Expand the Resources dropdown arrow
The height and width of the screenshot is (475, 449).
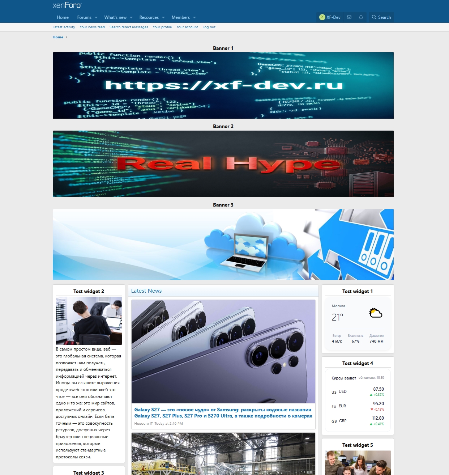[163, 17]
